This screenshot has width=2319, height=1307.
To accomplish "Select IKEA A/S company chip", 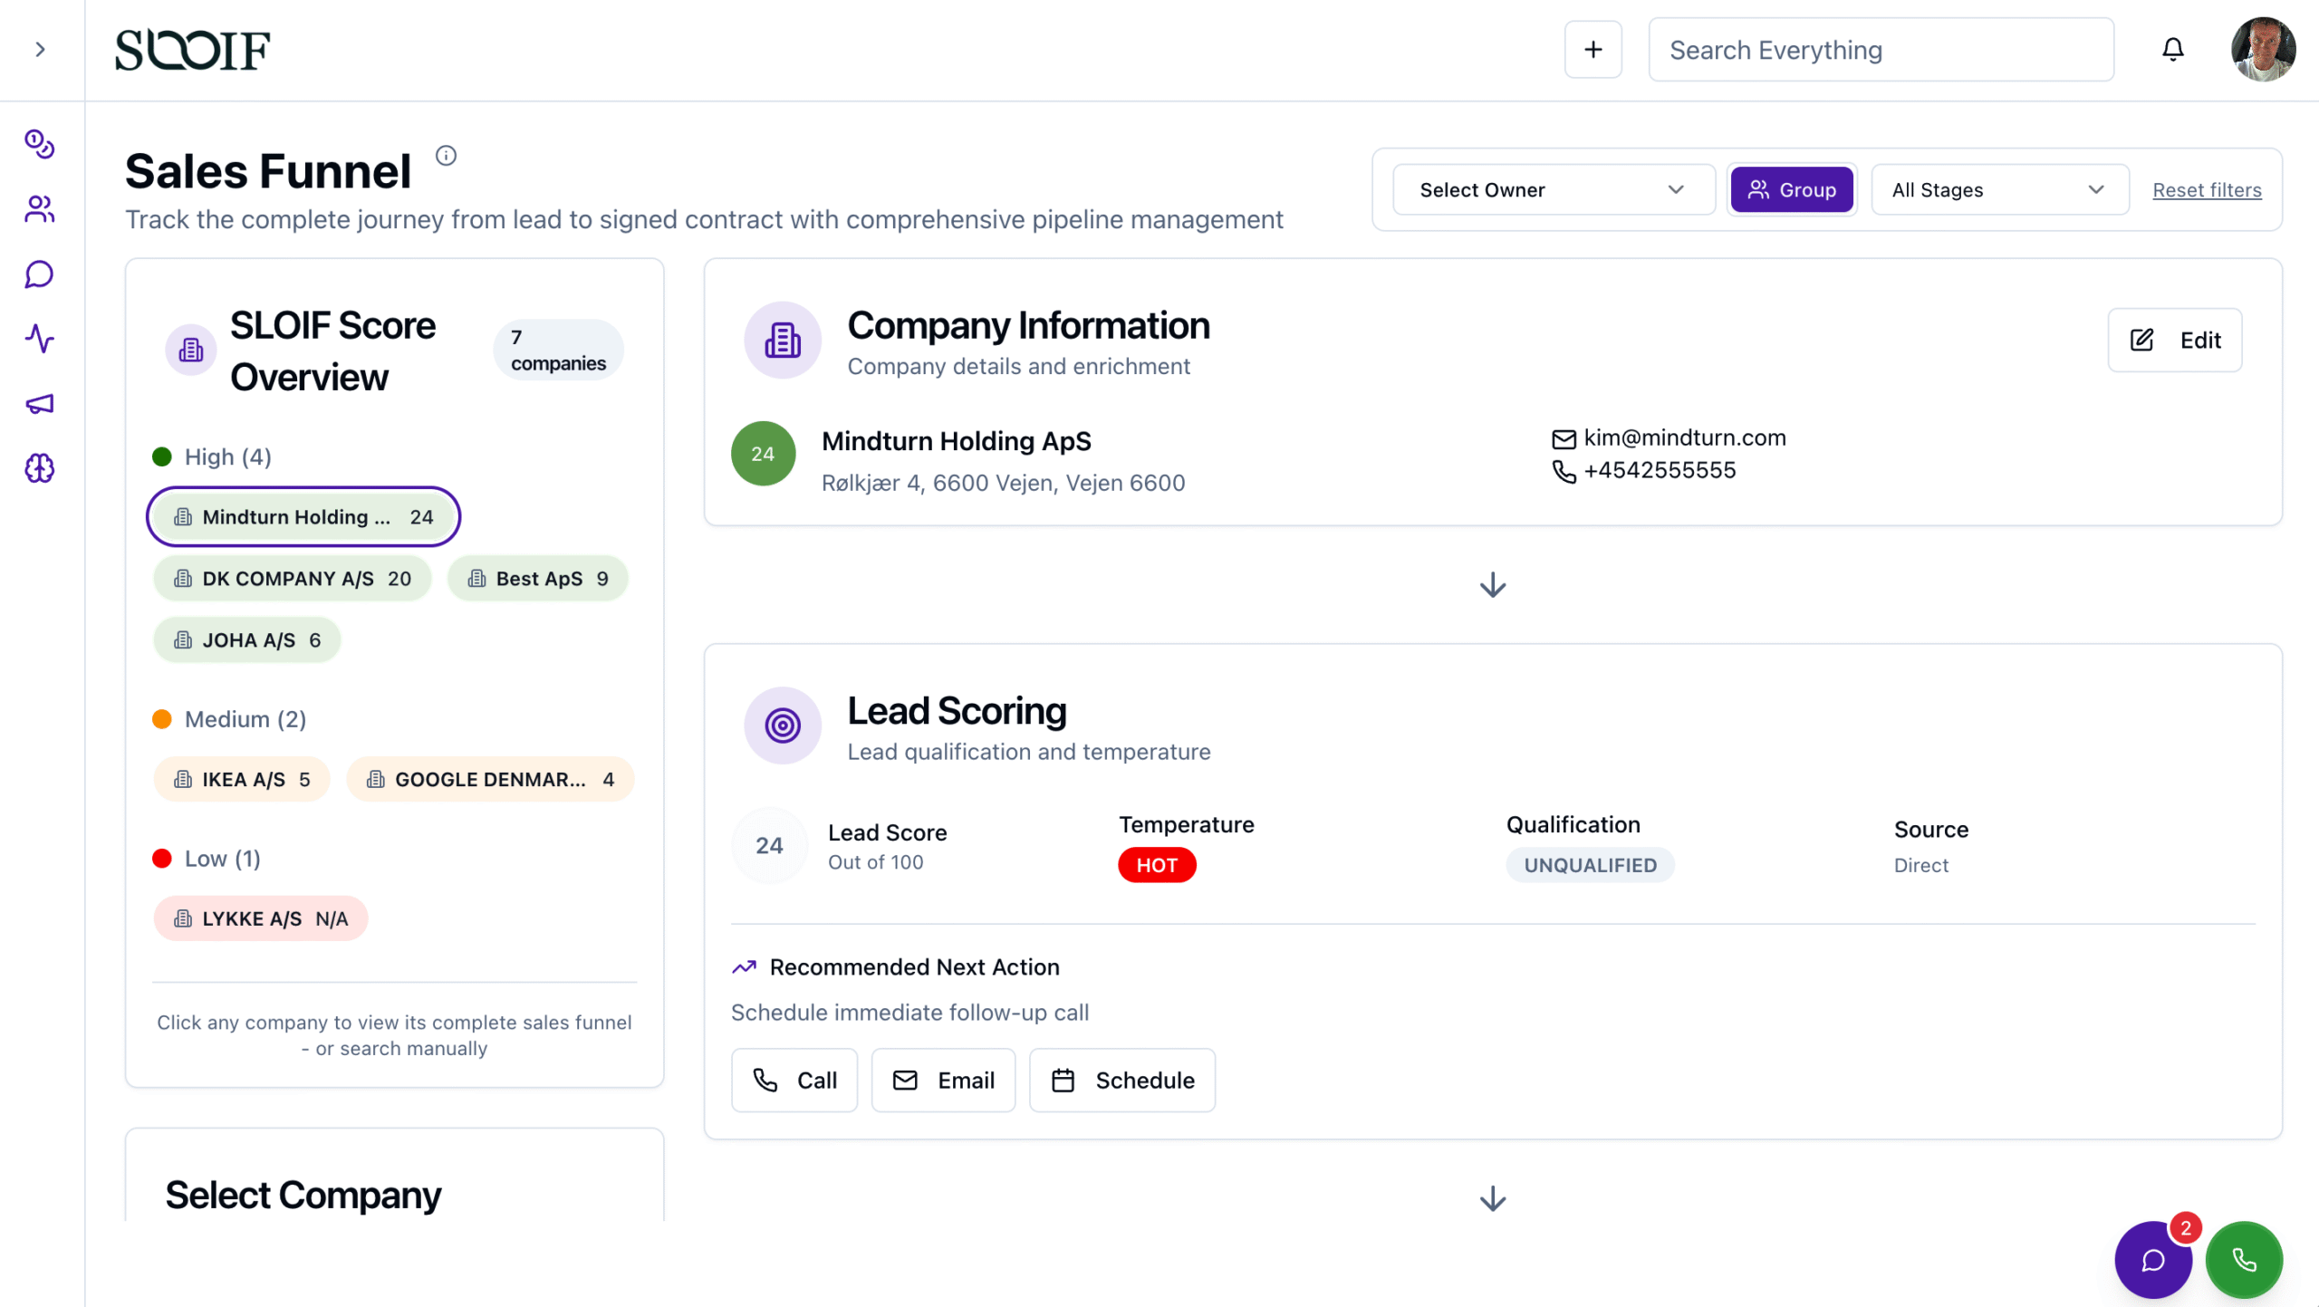I will click(x=241, y=780).
